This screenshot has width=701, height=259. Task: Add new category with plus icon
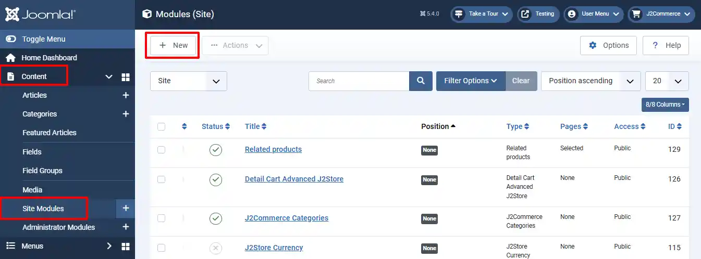(126, 114)
